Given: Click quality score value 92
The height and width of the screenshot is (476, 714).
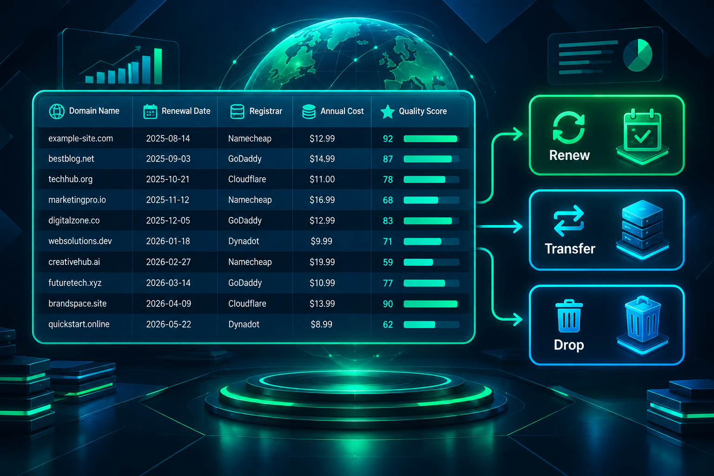Looking at the screenshot, I should point(388,139).
